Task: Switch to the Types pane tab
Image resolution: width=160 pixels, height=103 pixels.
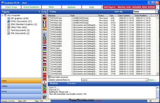Action: tap(21, 81)
